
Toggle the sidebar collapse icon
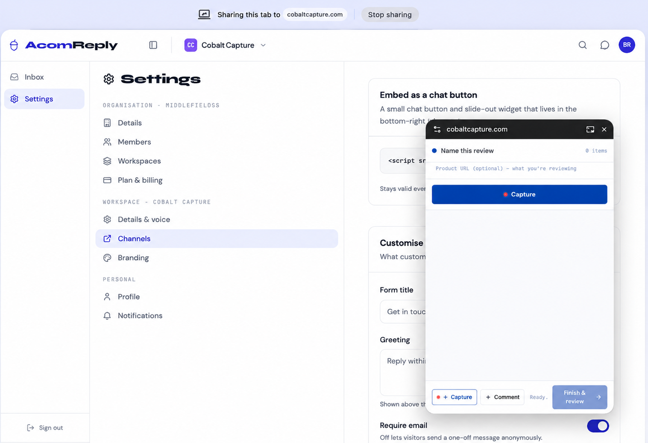pos(153,45)
